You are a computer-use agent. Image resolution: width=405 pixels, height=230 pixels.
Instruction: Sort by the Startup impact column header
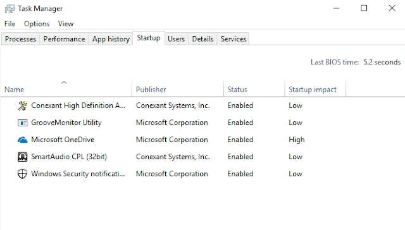pyautogui.click(x=315, y=88)
